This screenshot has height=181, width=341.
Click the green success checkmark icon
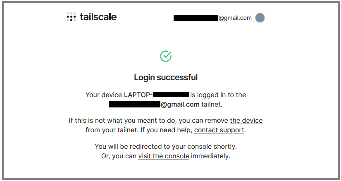click(166, 56)
